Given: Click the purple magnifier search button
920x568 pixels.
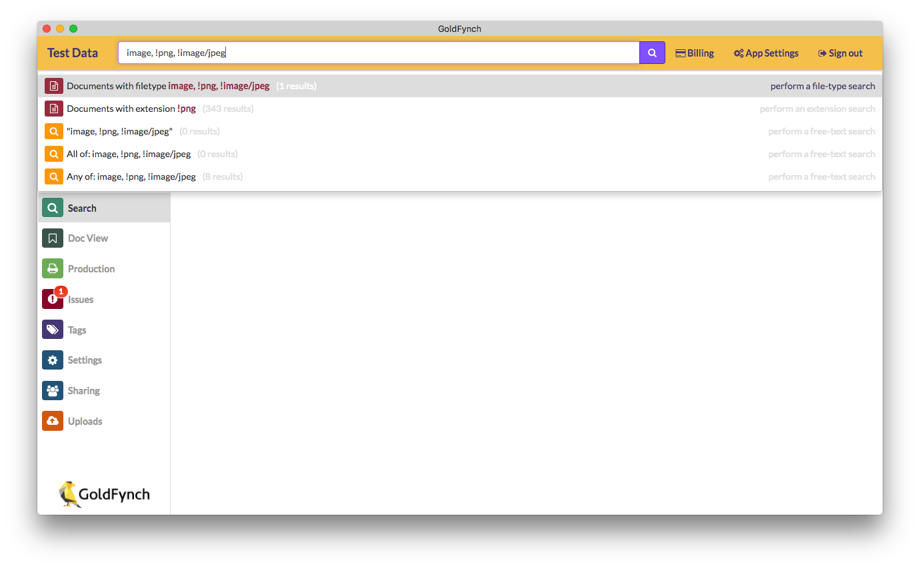Looking at the screenshot, I should point(651,52).
